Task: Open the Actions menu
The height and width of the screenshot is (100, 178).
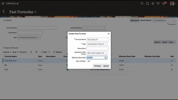Action: (x=7, y=52)
